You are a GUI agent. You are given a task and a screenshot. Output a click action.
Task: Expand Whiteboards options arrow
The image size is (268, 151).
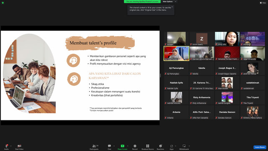(189, 146)
